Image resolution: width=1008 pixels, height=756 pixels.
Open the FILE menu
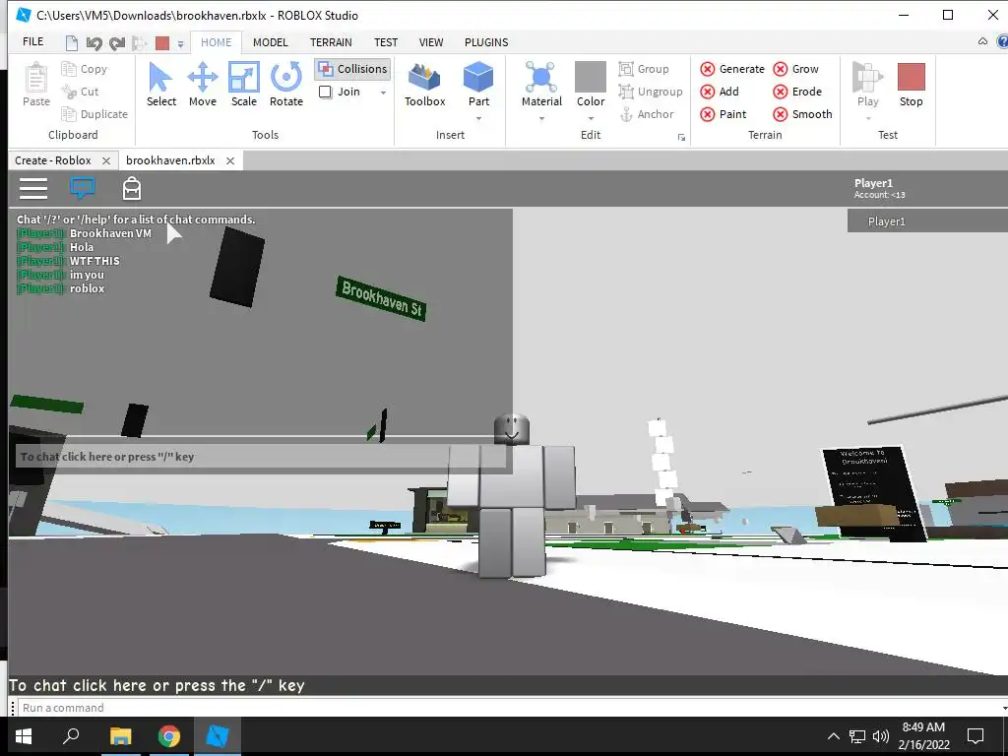tap(32, 41)
